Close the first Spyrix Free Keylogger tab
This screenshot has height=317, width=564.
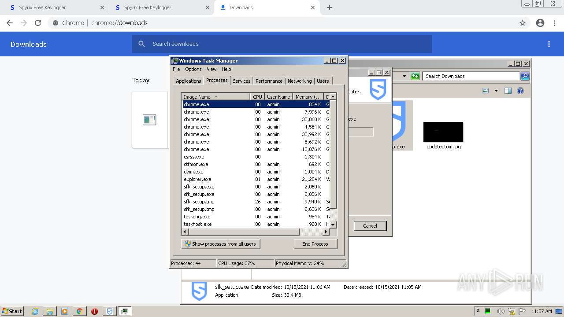102,7
